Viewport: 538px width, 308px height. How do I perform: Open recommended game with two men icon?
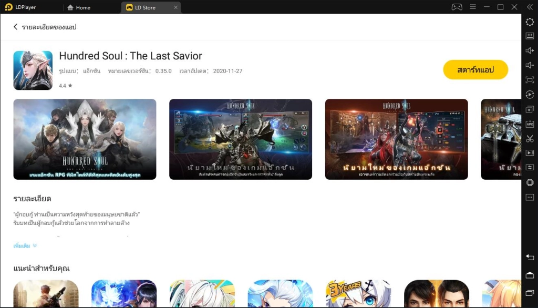coord(437,294)
